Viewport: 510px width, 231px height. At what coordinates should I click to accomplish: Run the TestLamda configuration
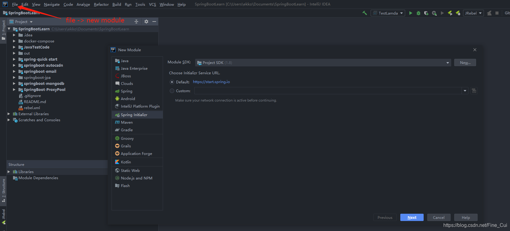coord(411,13)
